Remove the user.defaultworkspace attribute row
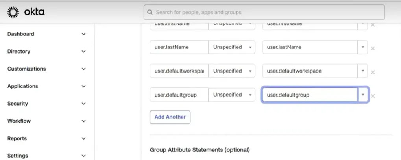Viewport: 401px width, 160px height. [373, 72]
